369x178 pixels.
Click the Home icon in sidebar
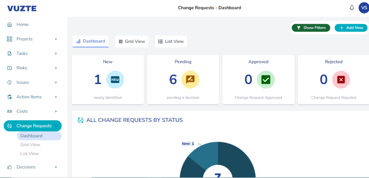(x=9, y=25)
